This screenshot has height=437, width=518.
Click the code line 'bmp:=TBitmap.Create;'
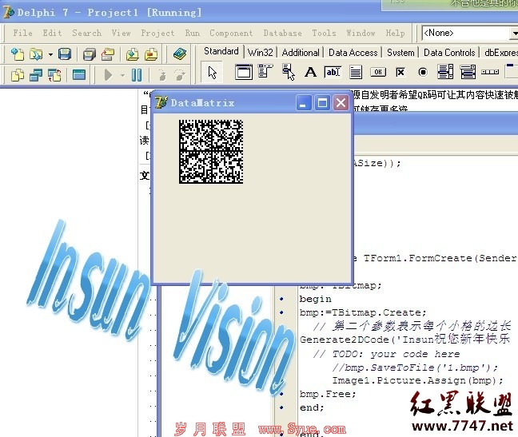pyautogui.click(x=363, y=312)
